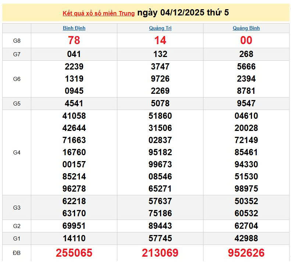The width and height of the screenshot is (291, 267).
Task: Click G6 value 2394
Action: (246, 79)
